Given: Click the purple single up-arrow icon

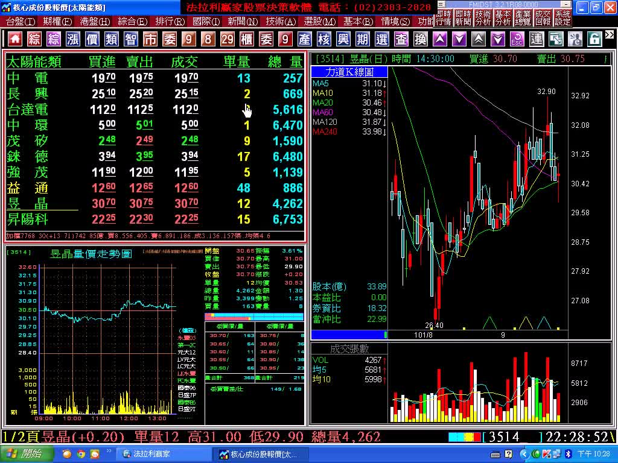Looking at the screenshot, I should pyautogui.click(x=440, y=39).
